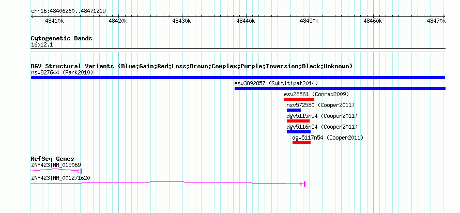Click the RefSeq Genes track title
The height and width of the screenshot is (213, 460).
coord(53,159)
